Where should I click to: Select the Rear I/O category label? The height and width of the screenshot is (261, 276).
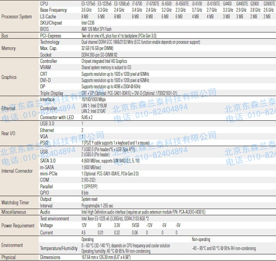(x=9, y=133)
